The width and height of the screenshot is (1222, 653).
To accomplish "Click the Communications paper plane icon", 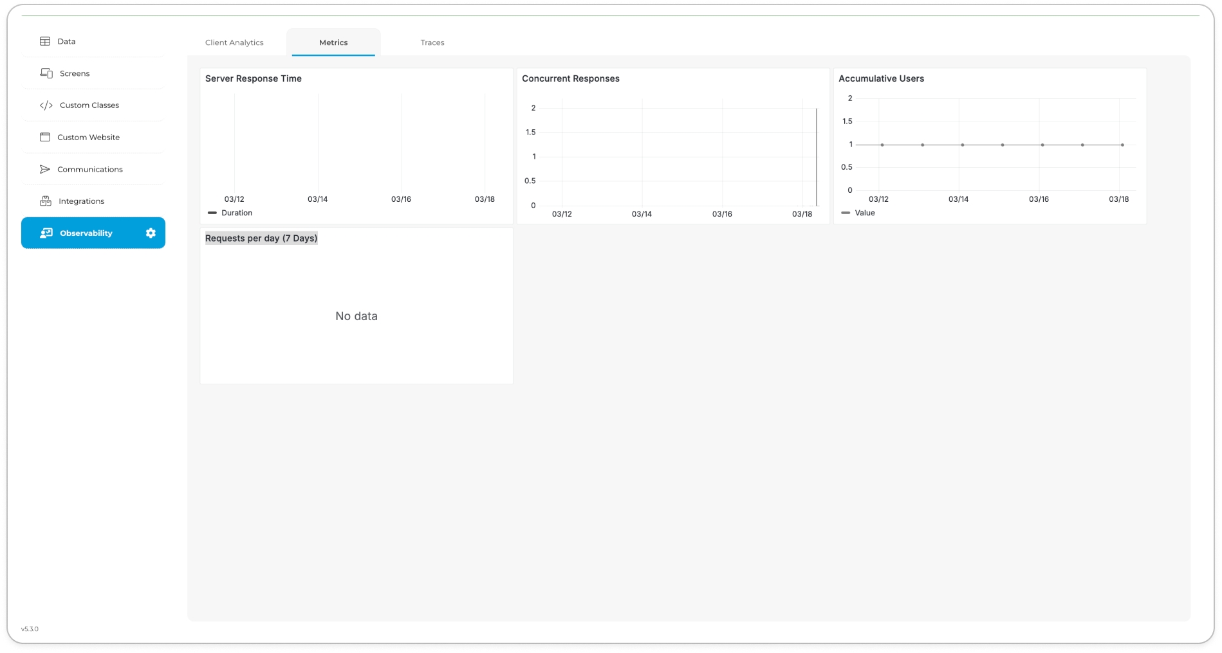I will (45, 170).
